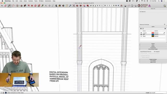Expand the Fog Settings panel
The height and width of the screenshot is (94, 167).
tap(153, 61)
